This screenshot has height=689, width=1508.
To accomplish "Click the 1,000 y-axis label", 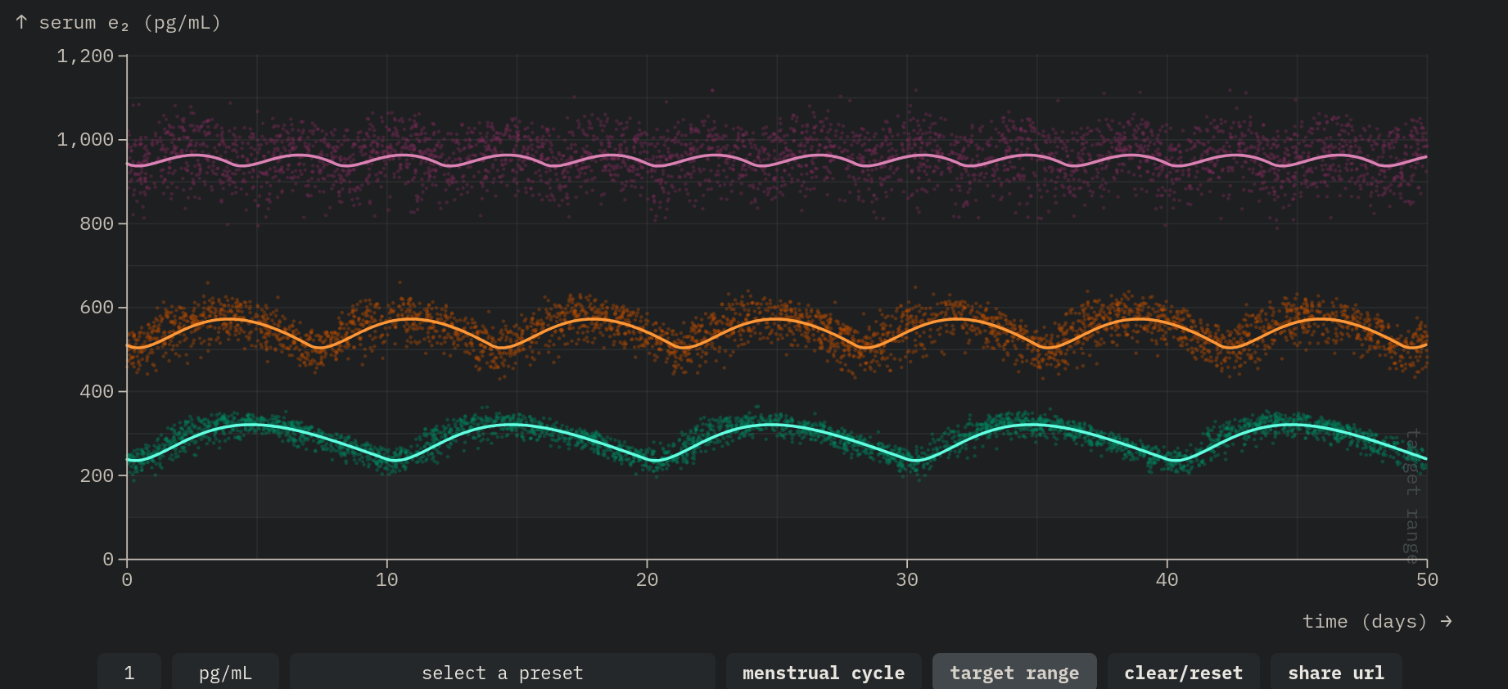I will tap(85, 140).
